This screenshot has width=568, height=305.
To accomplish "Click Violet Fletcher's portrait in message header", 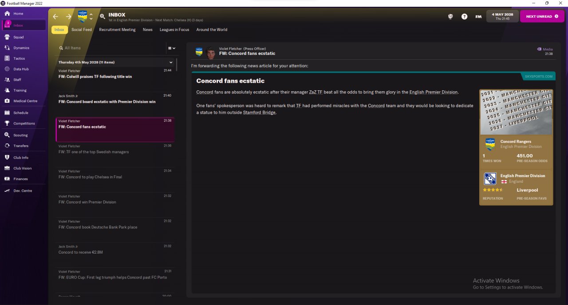I will click(211, 53).
